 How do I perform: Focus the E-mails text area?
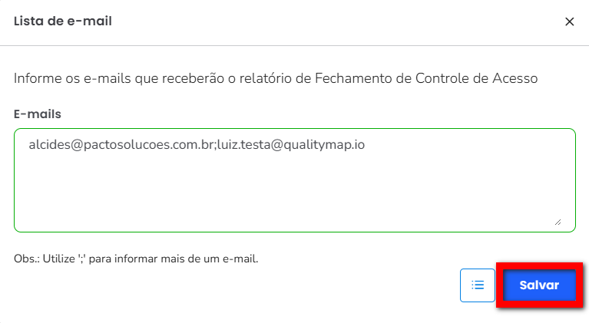pyautogui.click(x=295, y=180)
